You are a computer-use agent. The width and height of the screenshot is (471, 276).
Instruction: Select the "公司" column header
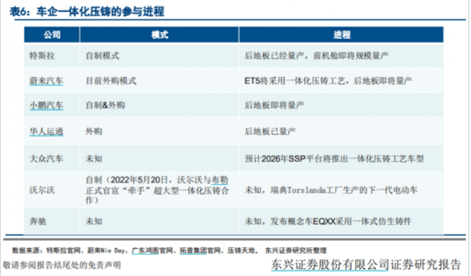[x=51, y=35]
